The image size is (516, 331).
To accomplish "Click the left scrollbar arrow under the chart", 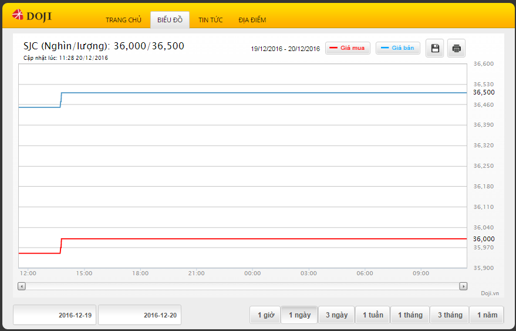I will click(x=22, y=286).
